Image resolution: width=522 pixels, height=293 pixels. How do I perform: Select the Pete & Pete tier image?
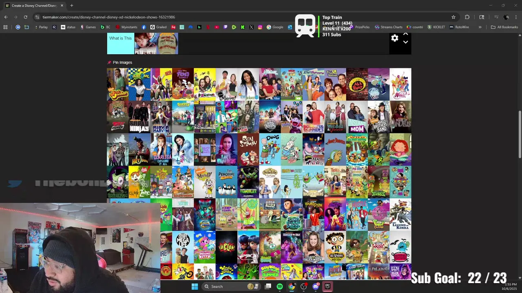[x=145, y=44]
